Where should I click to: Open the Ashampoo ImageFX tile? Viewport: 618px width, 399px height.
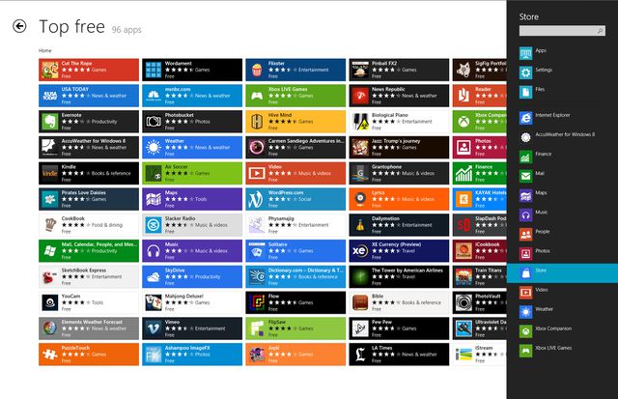(192, 355)
